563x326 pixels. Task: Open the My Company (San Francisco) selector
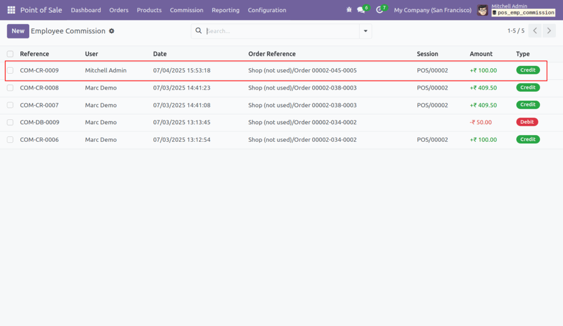pos(432,10)
